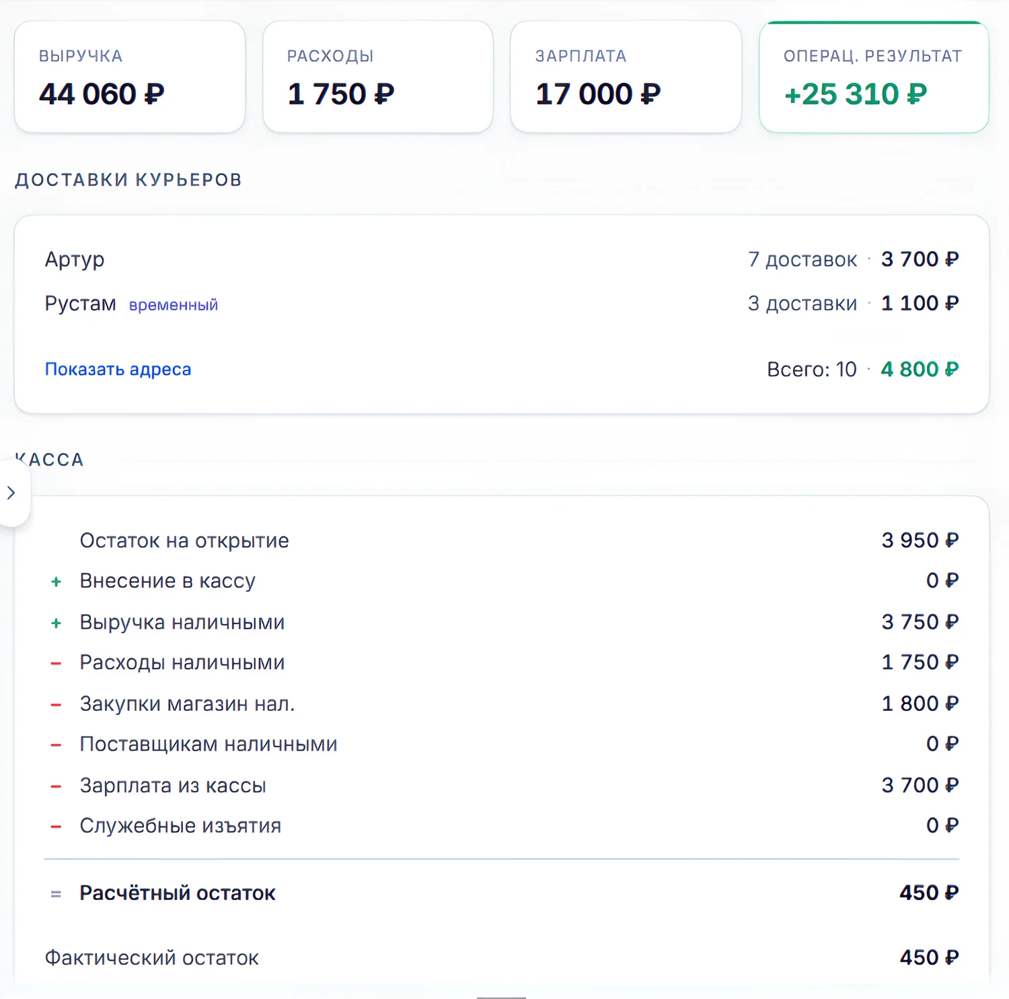The width and height of the screenshot is (1009, 999).
Task: Select the Остаток на открытие row
Action: [502, 541]
